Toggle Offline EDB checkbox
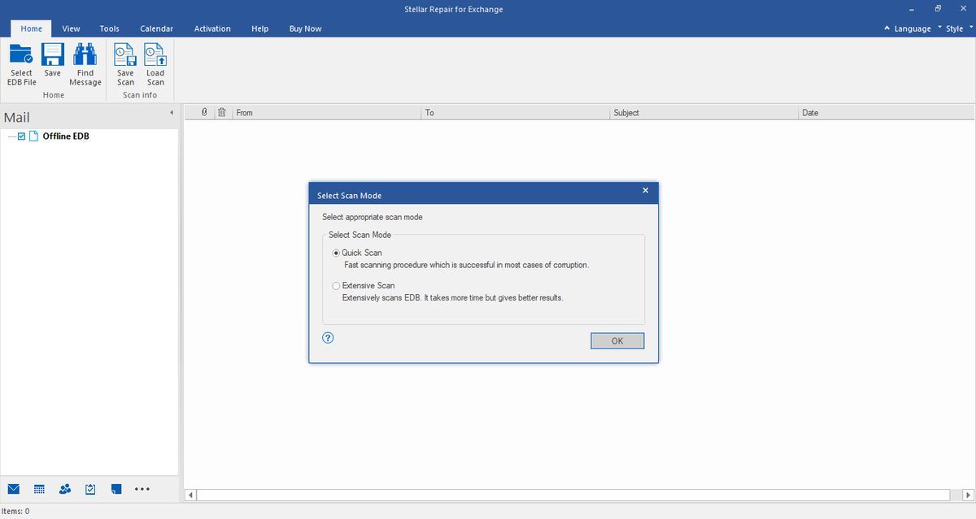This screenshot has height=519, width=976. 21,136
